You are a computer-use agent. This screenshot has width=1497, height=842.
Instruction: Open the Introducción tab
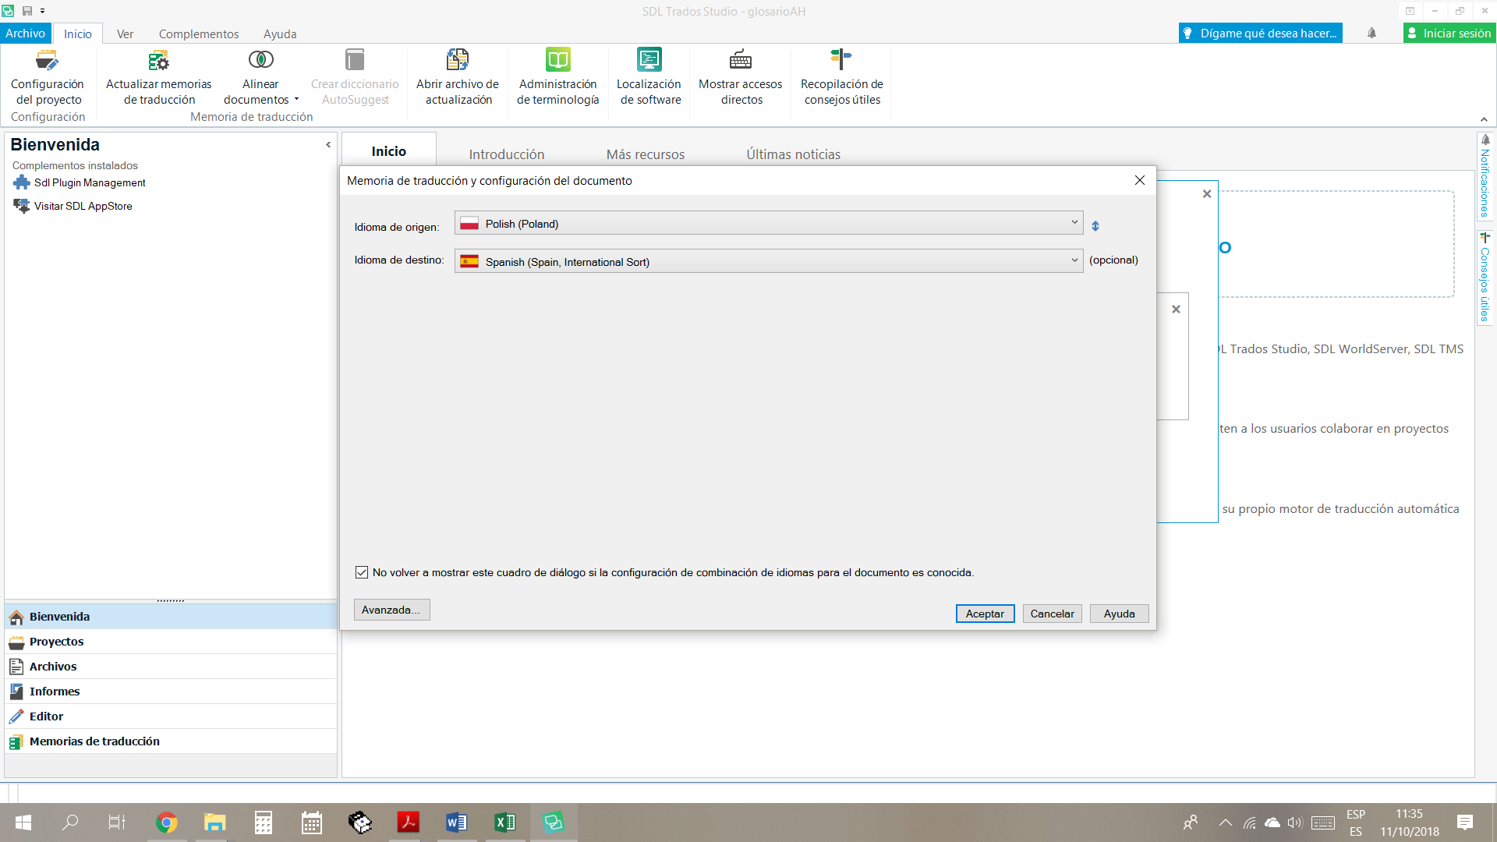507,154
